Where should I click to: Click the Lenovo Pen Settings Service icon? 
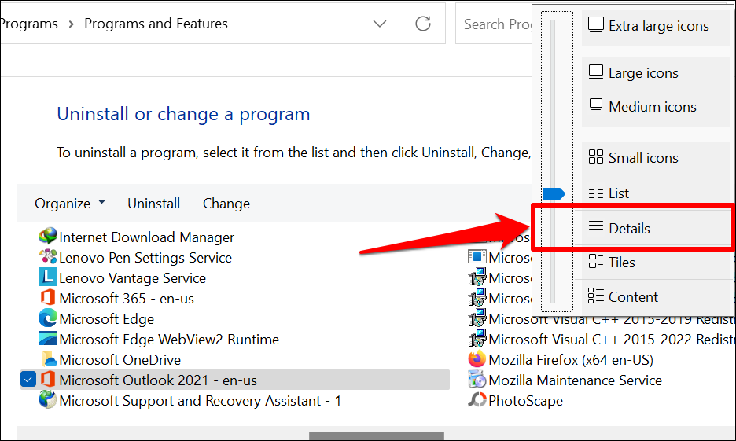click(48, 257)
